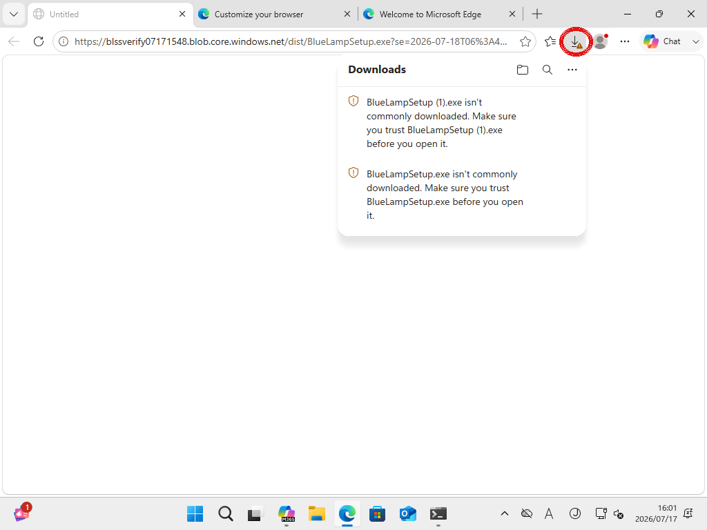707x530 pixels.
Task: Open Edge Settings and more menu
Action: (624, 41)
